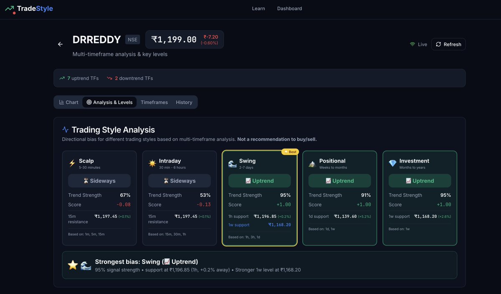Click the DRREDDY ticker heading
Screen dimensions: 501x294
click(96, 40)
